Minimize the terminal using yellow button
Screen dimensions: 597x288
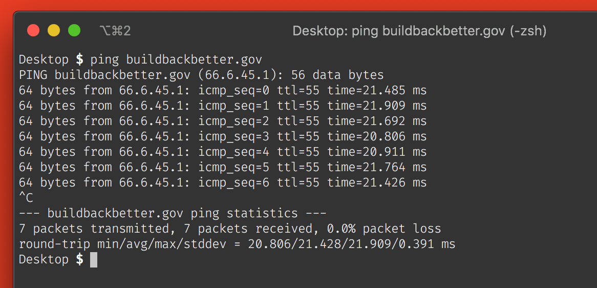pos(54,30)
